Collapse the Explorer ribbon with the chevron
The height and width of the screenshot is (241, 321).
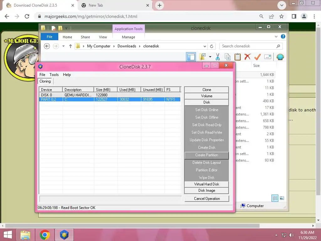[x=276, y=36]
